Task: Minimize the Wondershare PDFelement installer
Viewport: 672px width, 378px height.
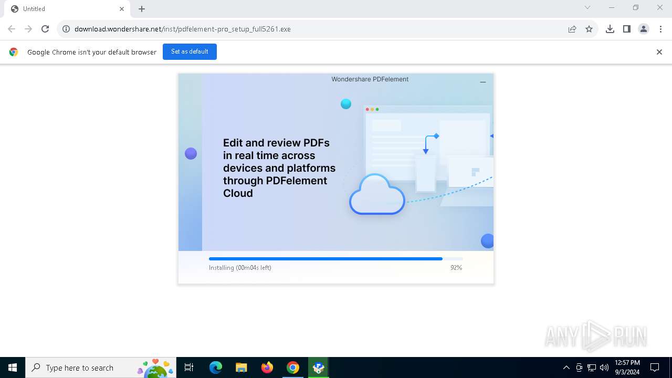Action: coord(483,82)
